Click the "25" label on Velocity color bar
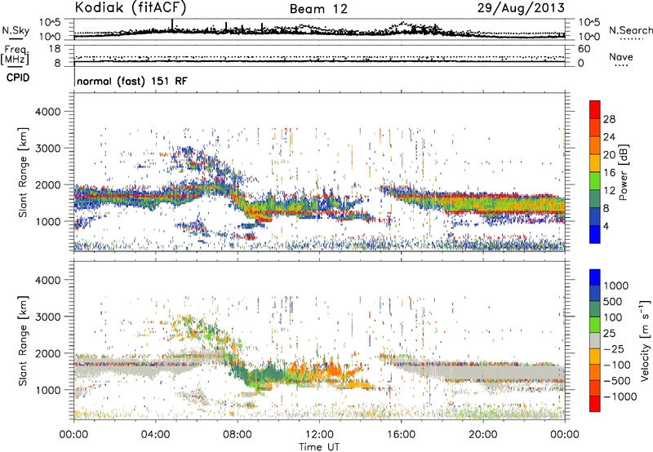 (x=609, y=334)
